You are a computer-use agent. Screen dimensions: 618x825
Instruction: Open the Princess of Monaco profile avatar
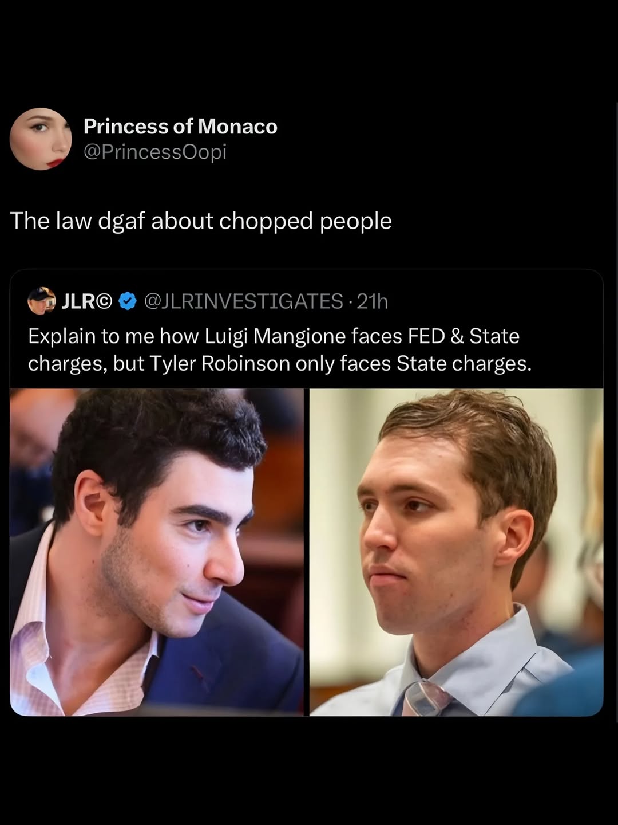coord(41,139)
